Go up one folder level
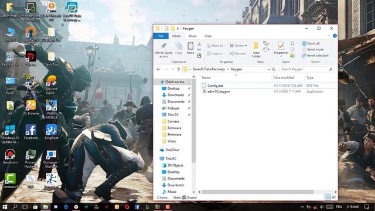375x211 pixels. (x=179, y=69)
